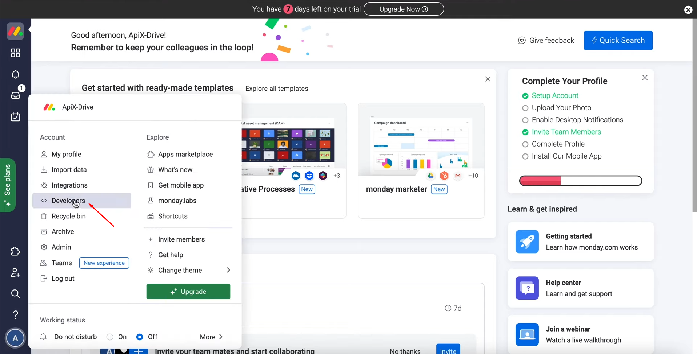Open My profile from Account menu
The image size is (697, 354).
tap(81, 154)
